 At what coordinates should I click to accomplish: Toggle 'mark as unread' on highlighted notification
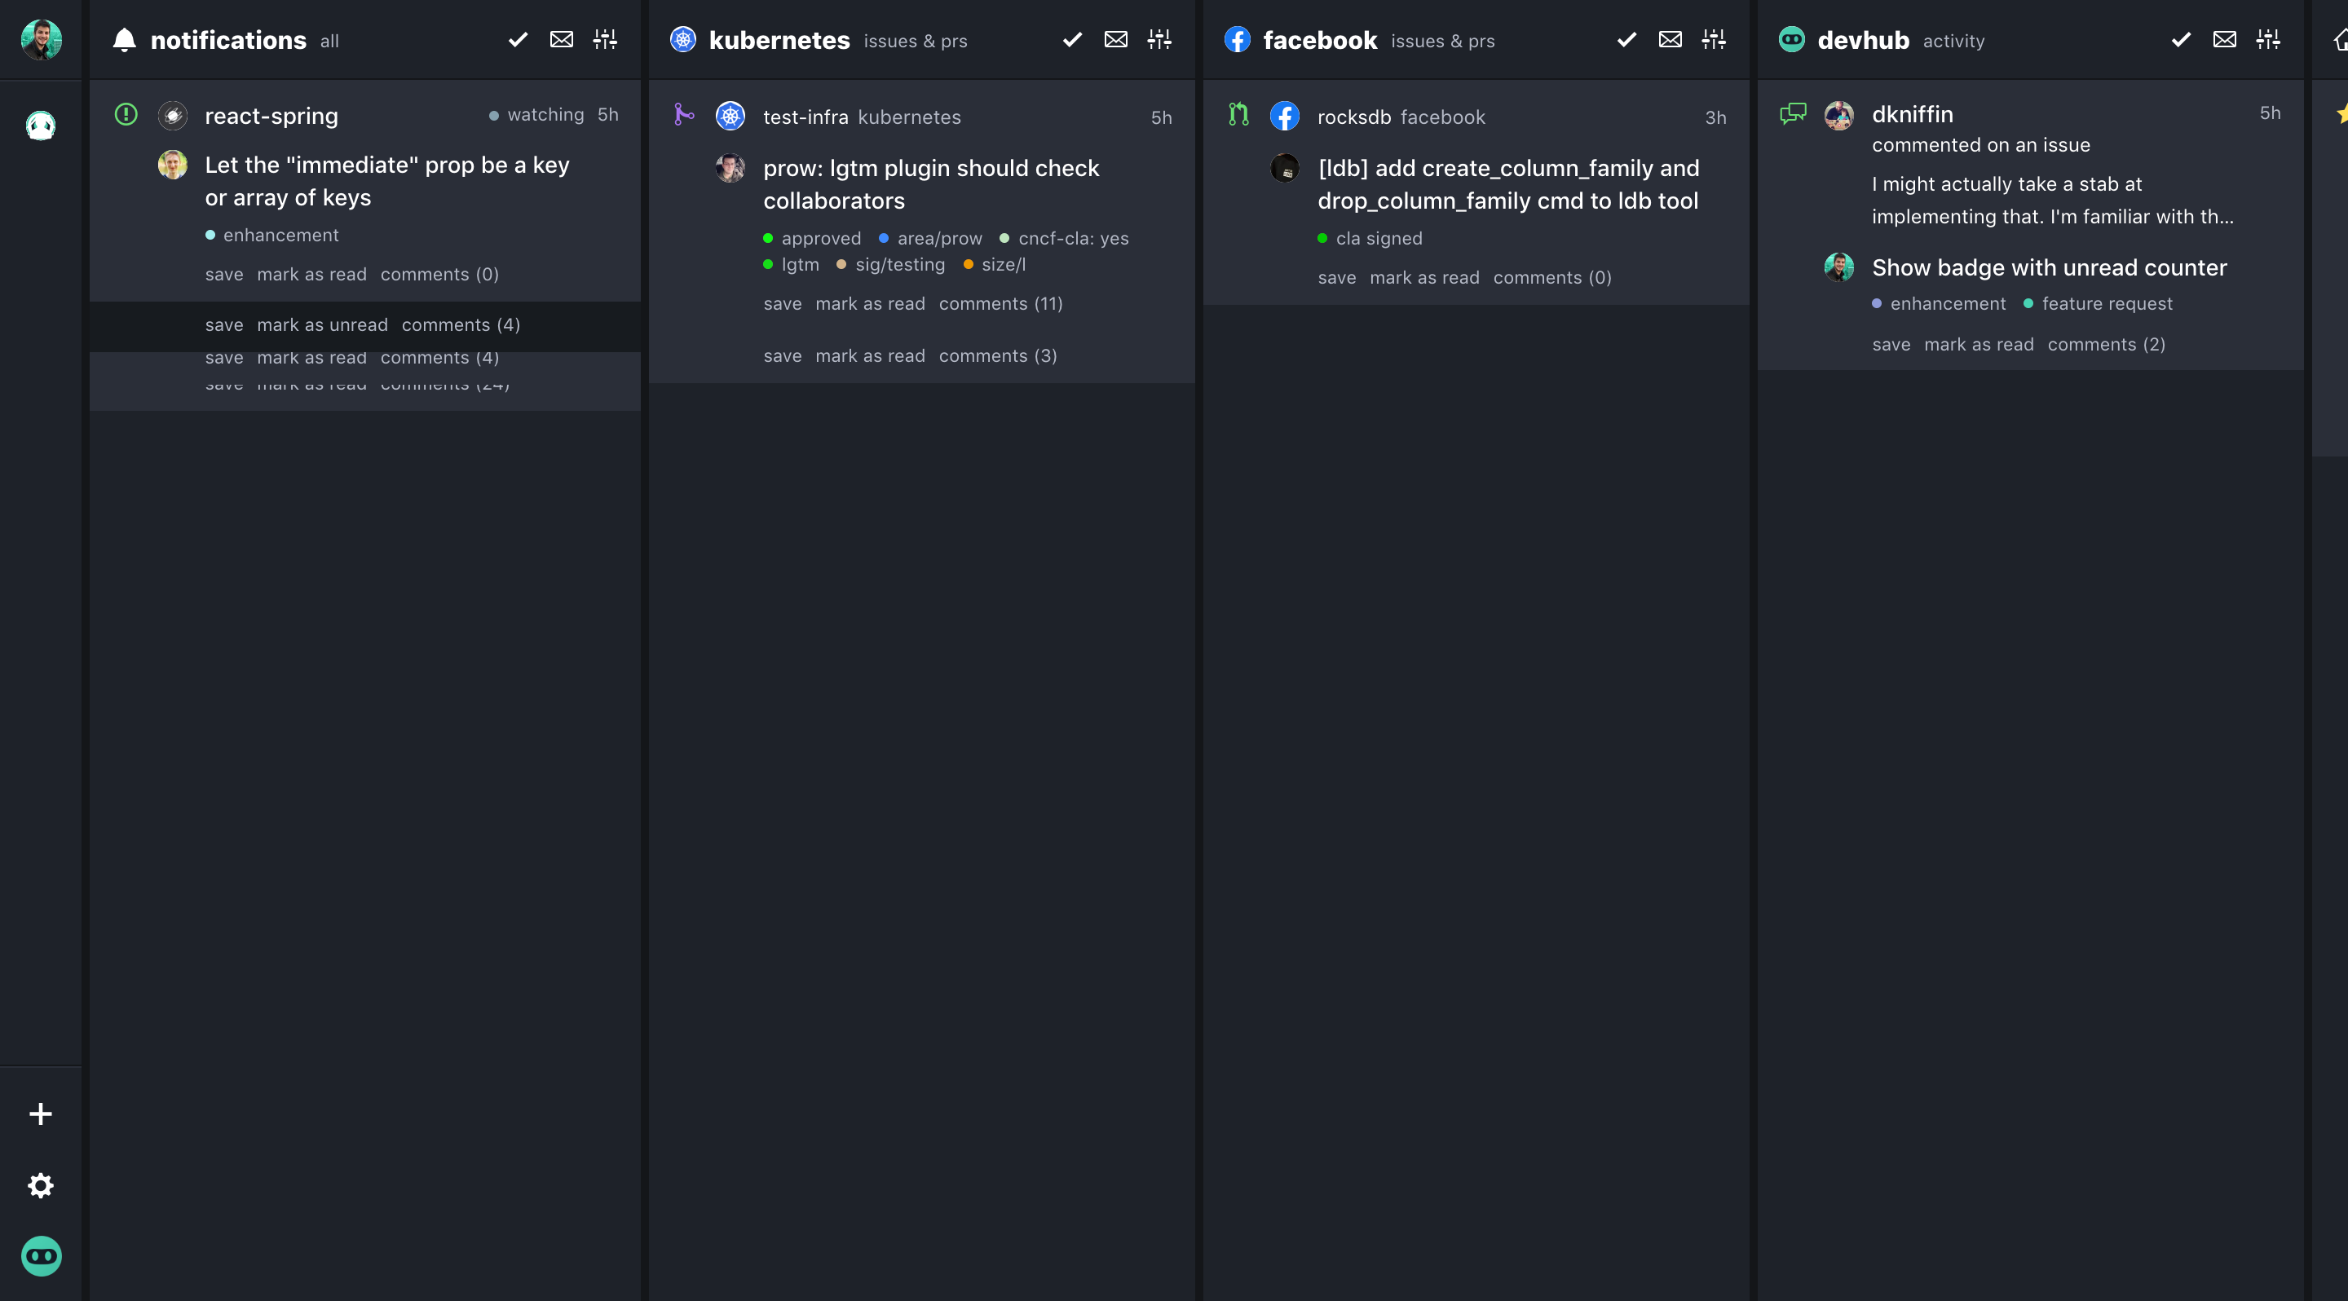pos(322,325)
